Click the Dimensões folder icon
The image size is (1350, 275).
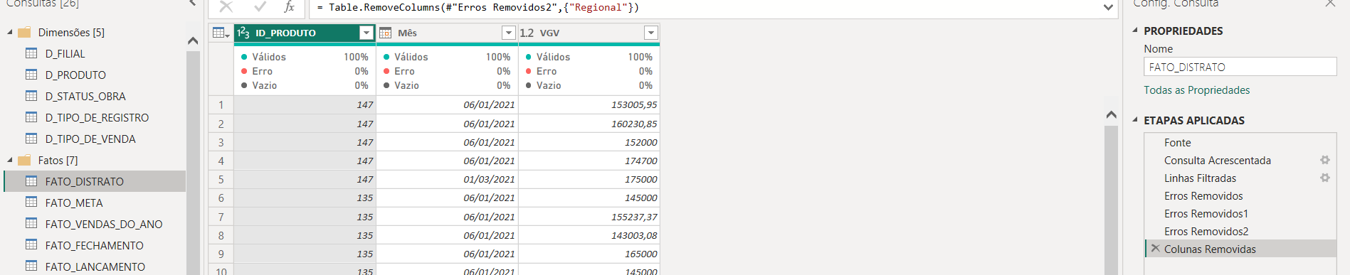pyautogui.click(x=25, y=33)
